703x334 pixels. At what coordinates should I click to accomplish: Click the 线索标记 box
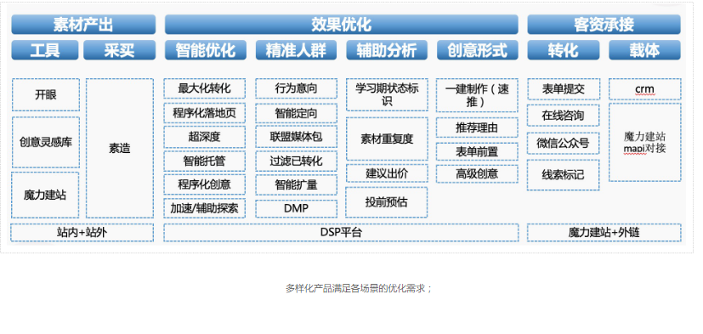[x=563, y=175]
